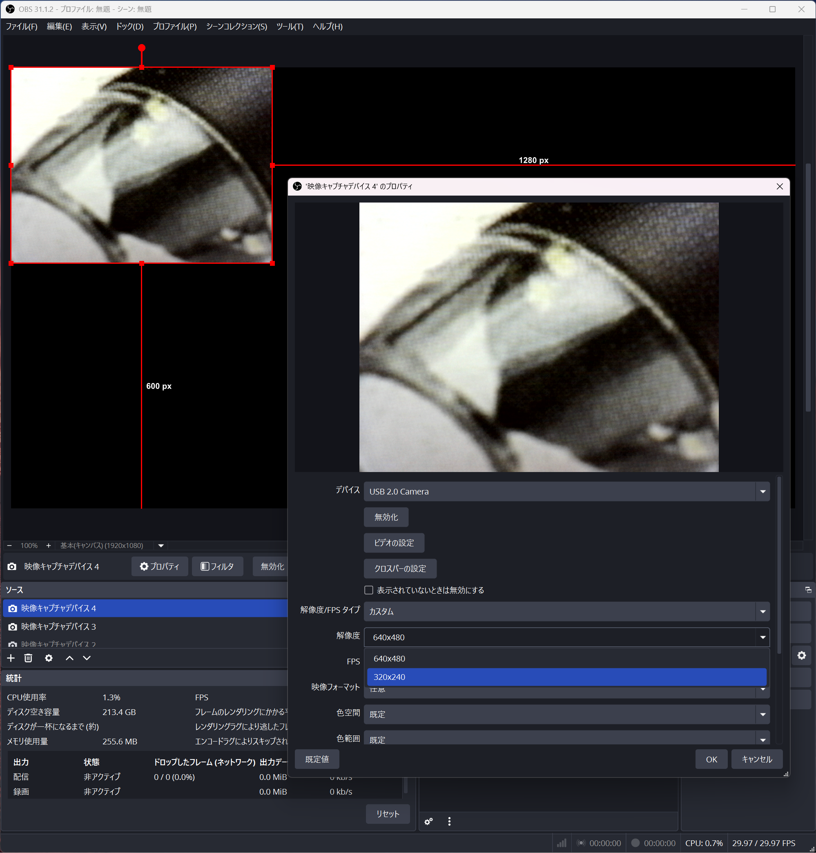Expand 解像度/FPS タイプ カスタム dropdown

tap(566, 611)
